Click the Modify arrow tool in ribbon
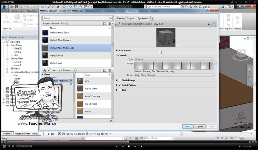 6,17
